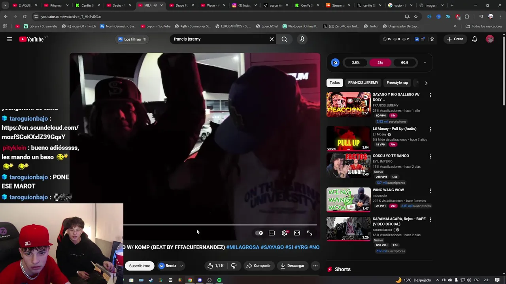Like the video with 1,1 K likes
The width and height of the screenshot is (506, 284).
pos(215,266)
